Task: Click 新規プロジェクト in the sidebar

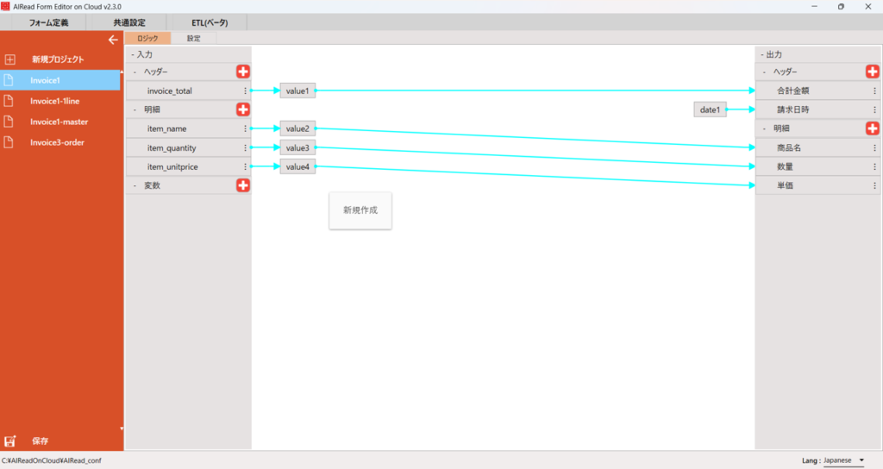Action: coord(58,59)
